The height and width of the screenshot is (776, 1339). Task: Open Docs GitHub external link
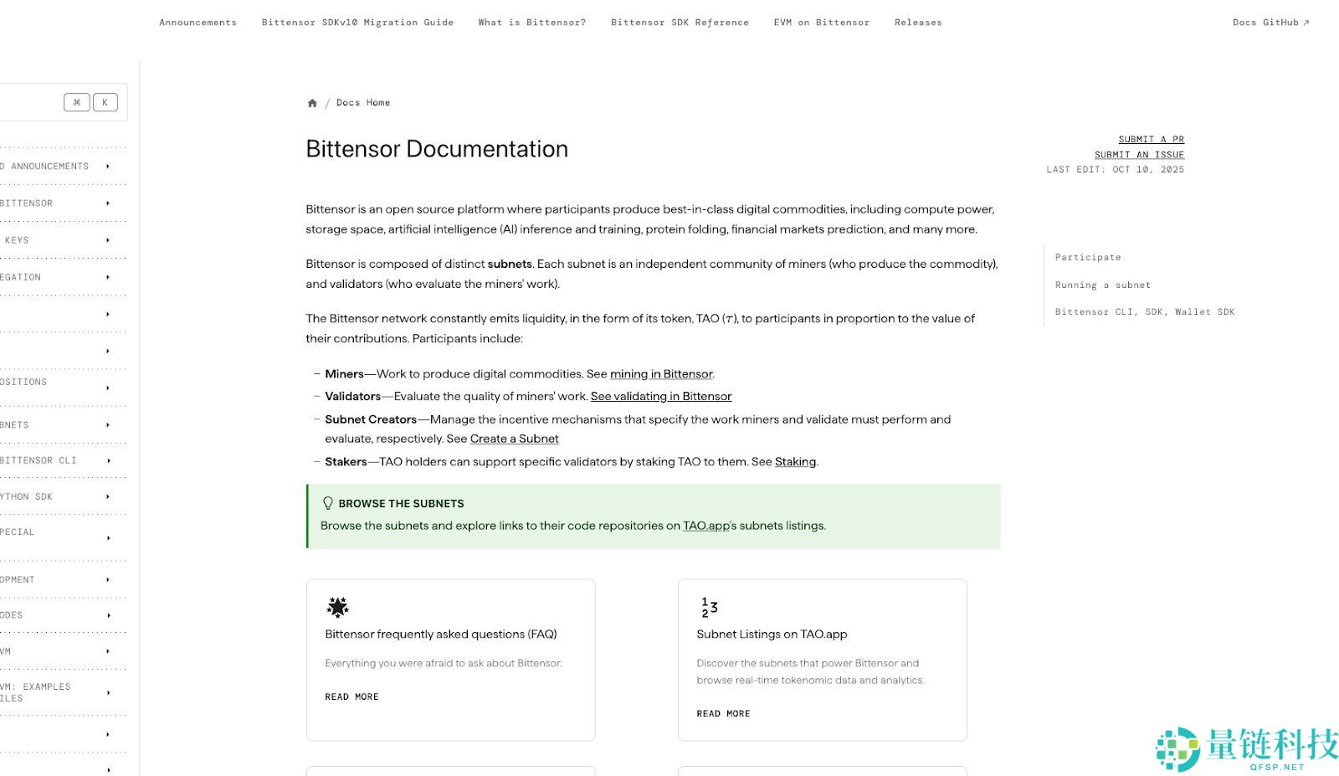[1270, 23]
